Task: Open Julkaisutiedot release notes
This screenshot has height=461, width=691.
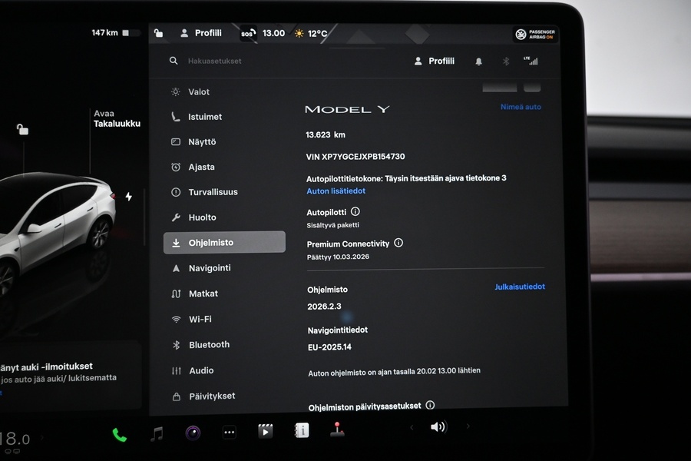Action: pos(518,287)
